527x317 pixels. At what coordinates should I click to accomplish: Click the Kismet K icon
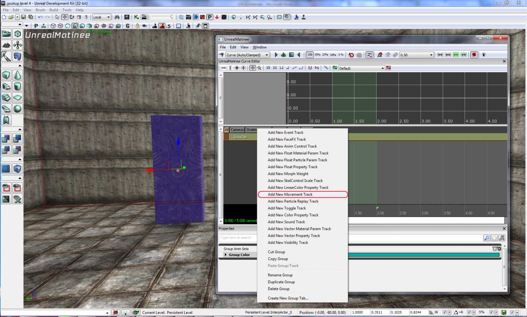[x=136, y=17]
